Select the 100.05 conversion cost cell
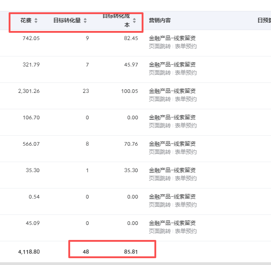The image size is (271, 265). coord(129,91)
